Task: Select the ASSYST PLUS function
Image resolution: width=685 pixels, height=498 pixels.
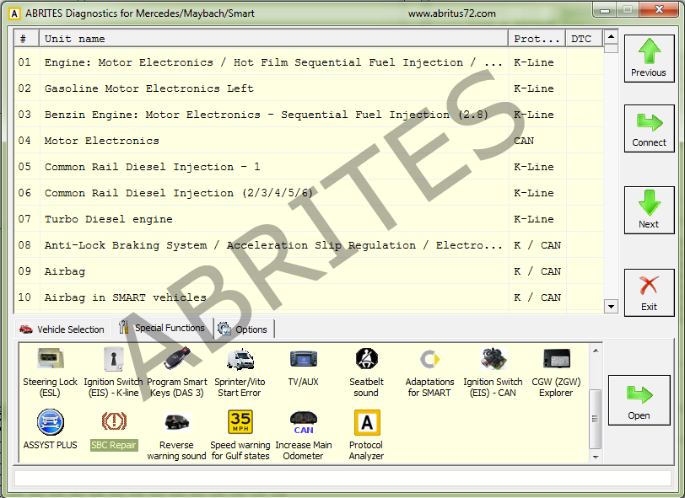Action: point(50,430)
